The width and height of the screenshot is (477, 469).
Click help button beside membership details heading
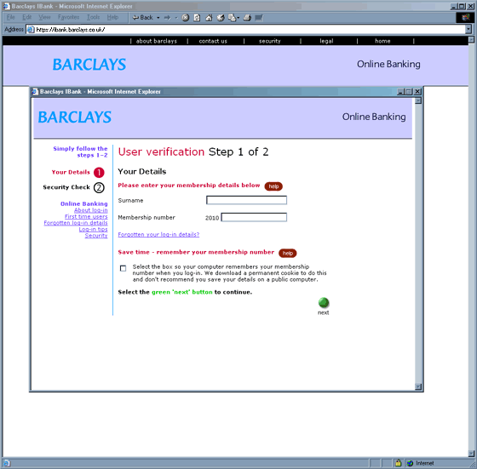pyautogui.click(x=273, y=186)
